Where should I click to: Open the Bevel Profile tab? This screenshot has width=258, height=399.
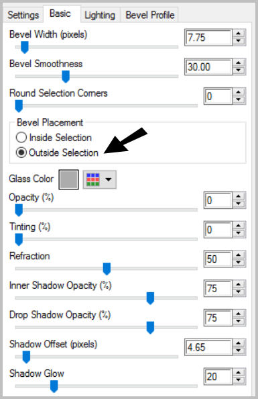coord(150,15)
